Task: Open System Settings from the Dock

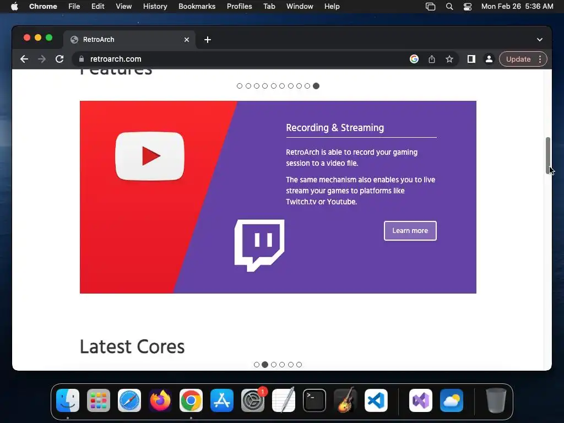Action: tap(252, 400)
